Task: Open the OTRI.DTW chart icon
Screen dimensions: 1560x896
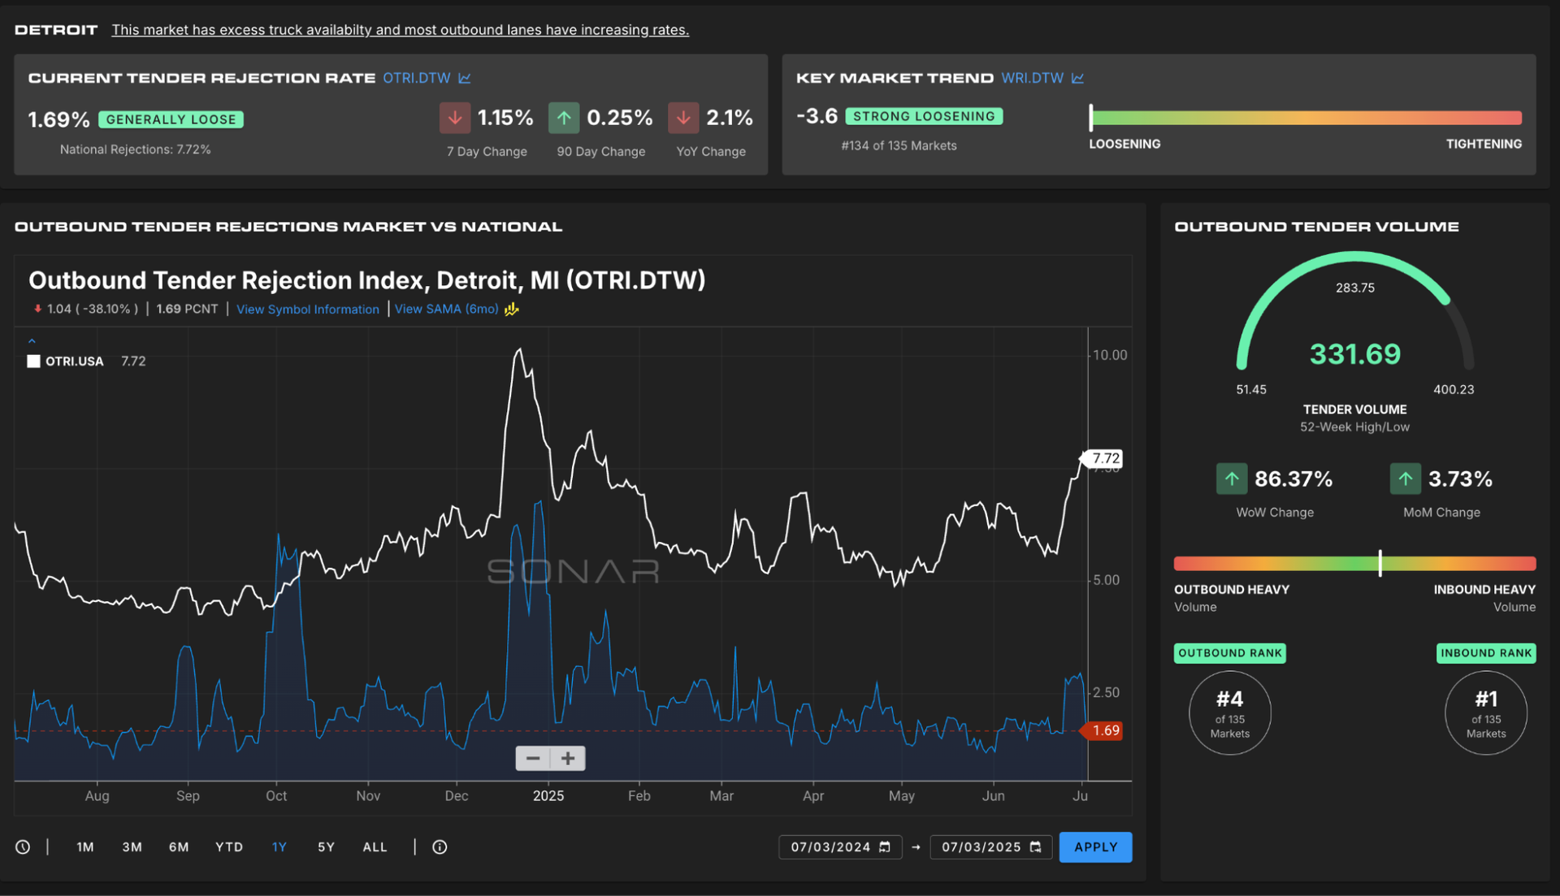Action: pos(465,78)
